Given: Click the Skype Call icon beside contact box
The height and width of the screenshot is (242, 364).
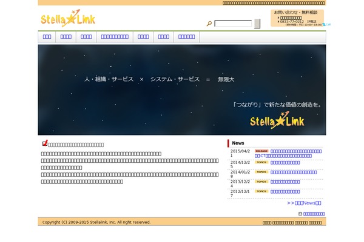Looking at the screenshot, I should click(x=326, y=24).
